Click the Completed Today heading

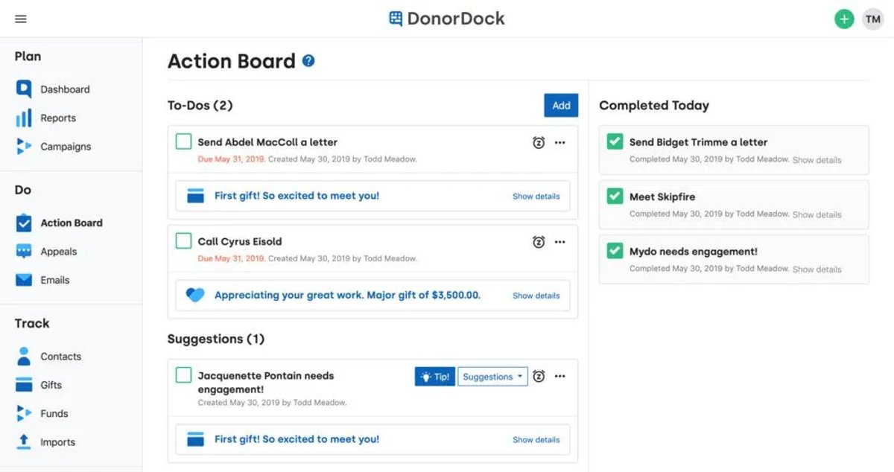[x=654, y=106]
